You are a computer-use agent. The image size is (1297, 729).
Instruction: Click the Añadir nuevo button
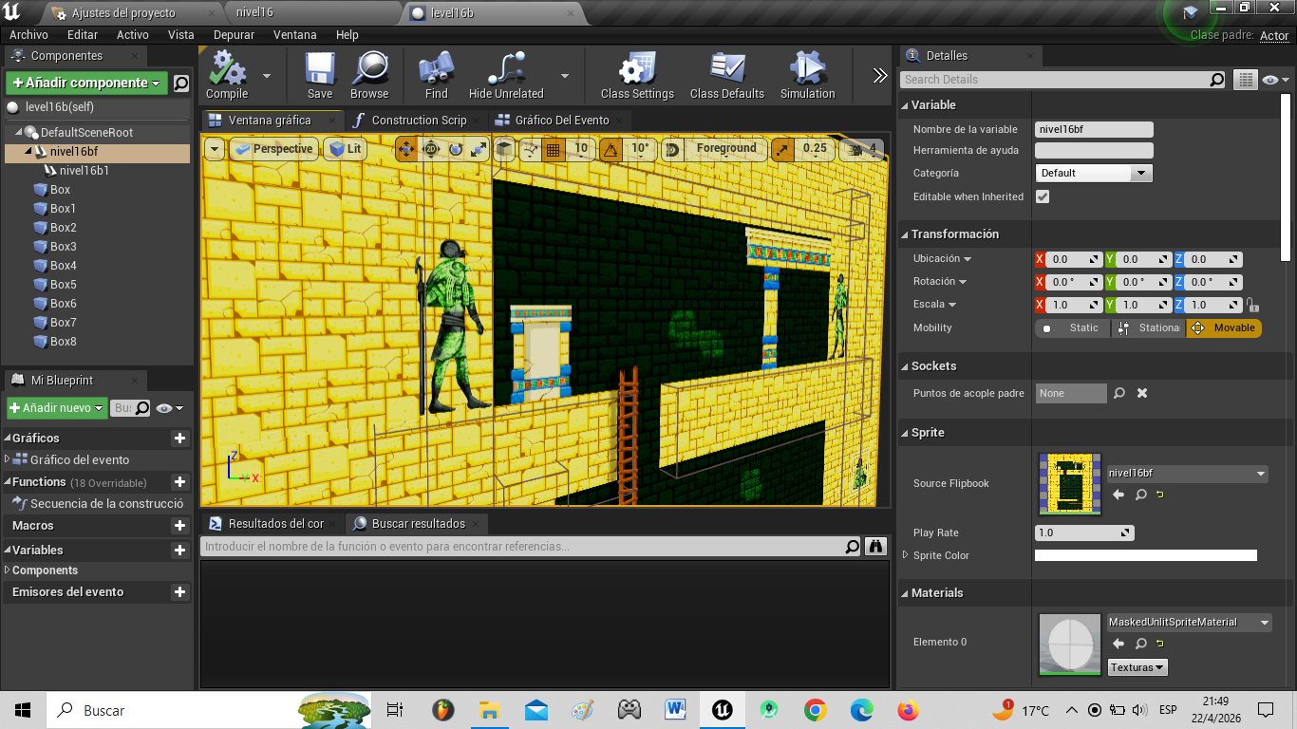pyautogui.click(x=56, y=408)
